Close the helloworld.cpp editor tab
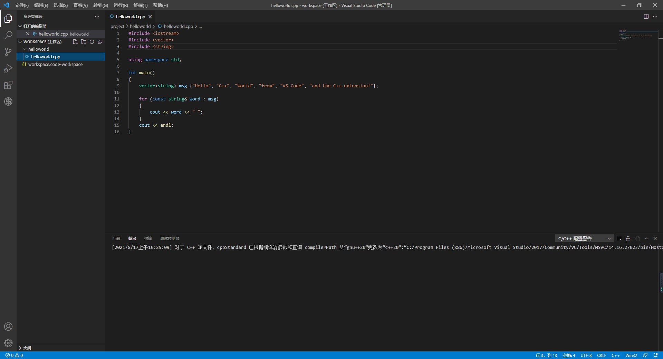The width and height of the screenshot is (663, 359). point(150,17)
